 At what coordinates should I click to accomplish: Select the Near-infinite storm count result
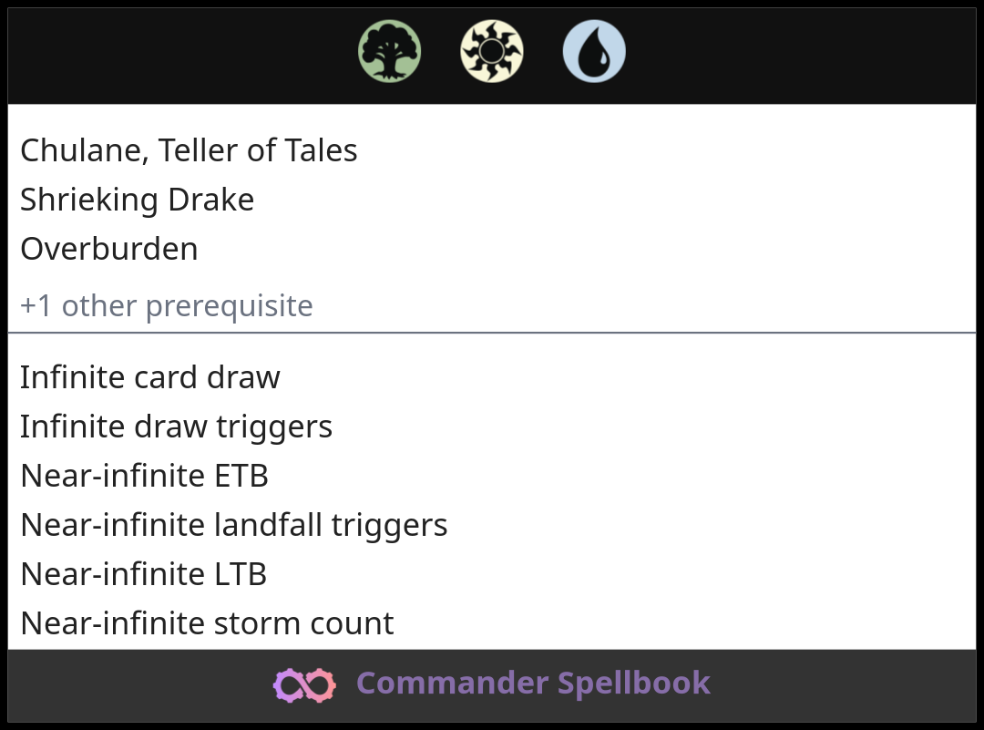click(207, 623)
